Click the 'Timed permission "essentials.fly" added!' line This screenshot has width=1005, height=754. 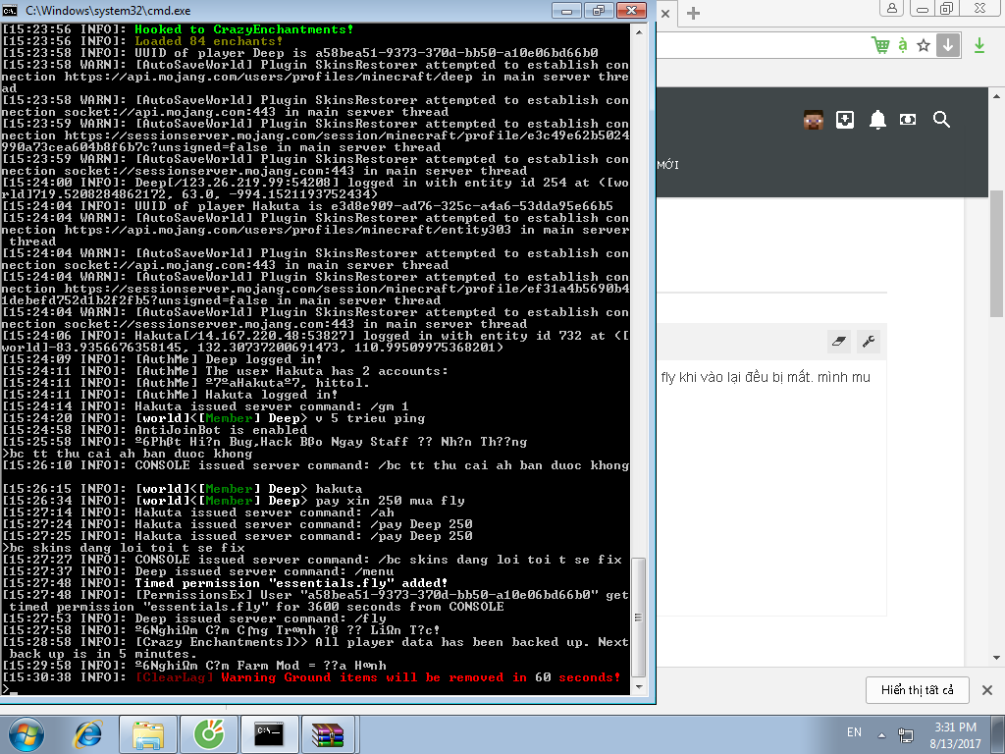coord(225,583)
